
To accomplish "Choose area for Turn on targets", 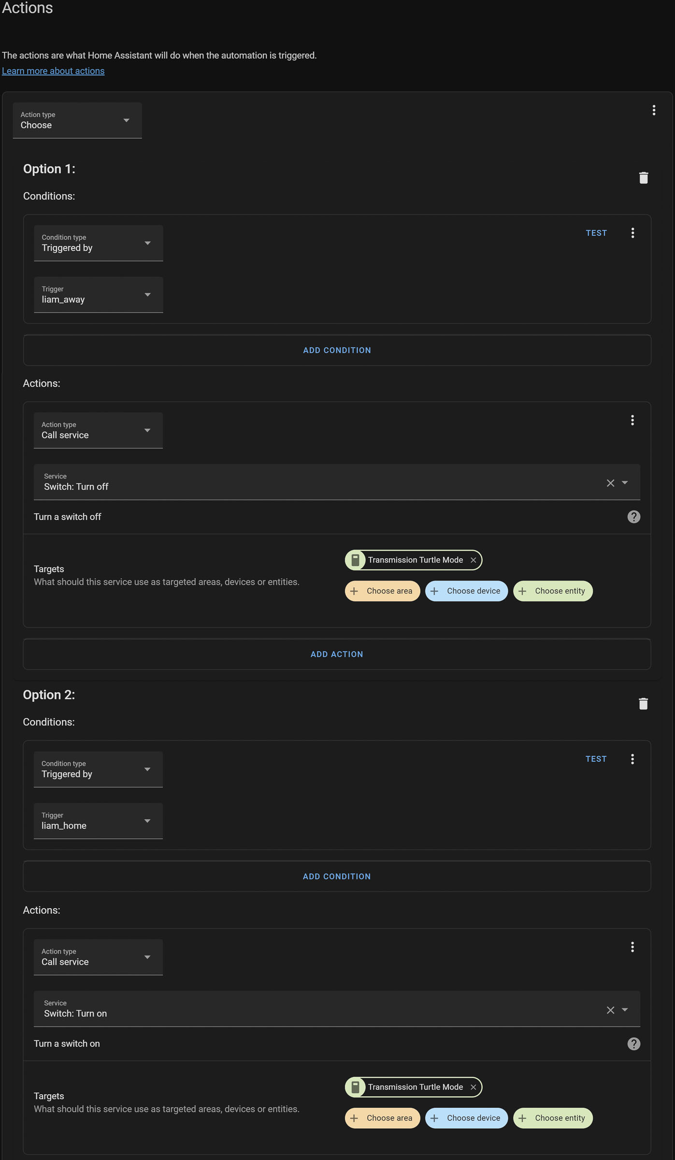I will (382, 1118).
